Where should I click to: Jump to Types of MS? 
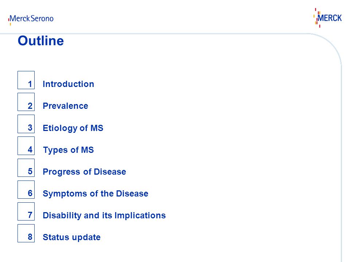coord(68,150)
